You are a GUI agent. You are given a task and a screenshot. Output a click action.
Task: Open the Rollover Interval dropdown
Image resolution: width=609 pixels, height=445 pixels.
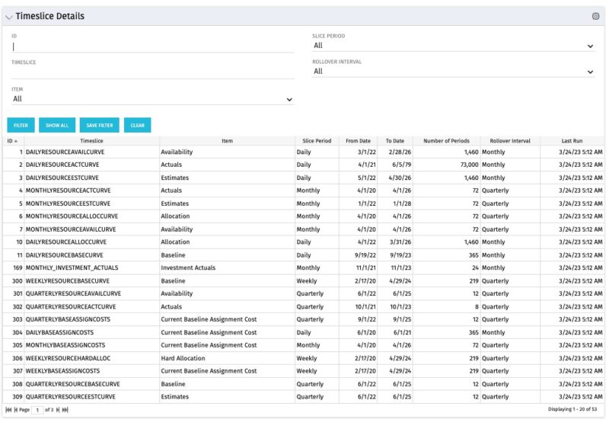pos(453,72)
